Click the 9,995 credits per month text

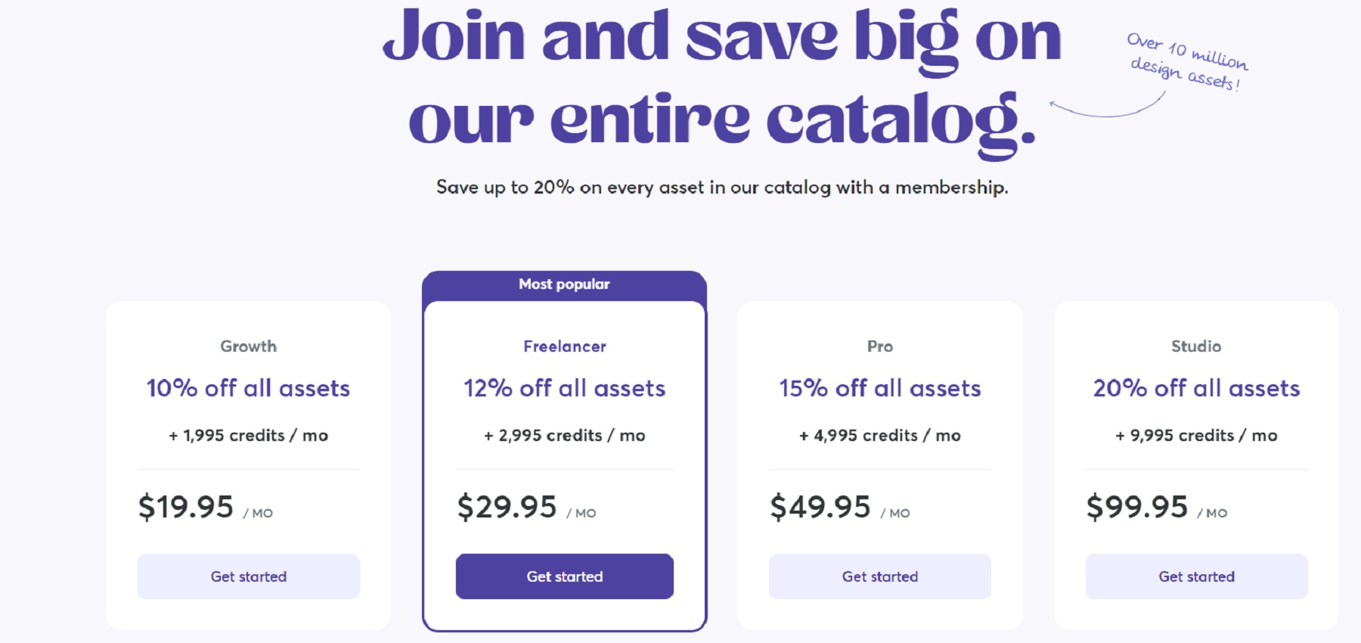[x=1196, y=436]
